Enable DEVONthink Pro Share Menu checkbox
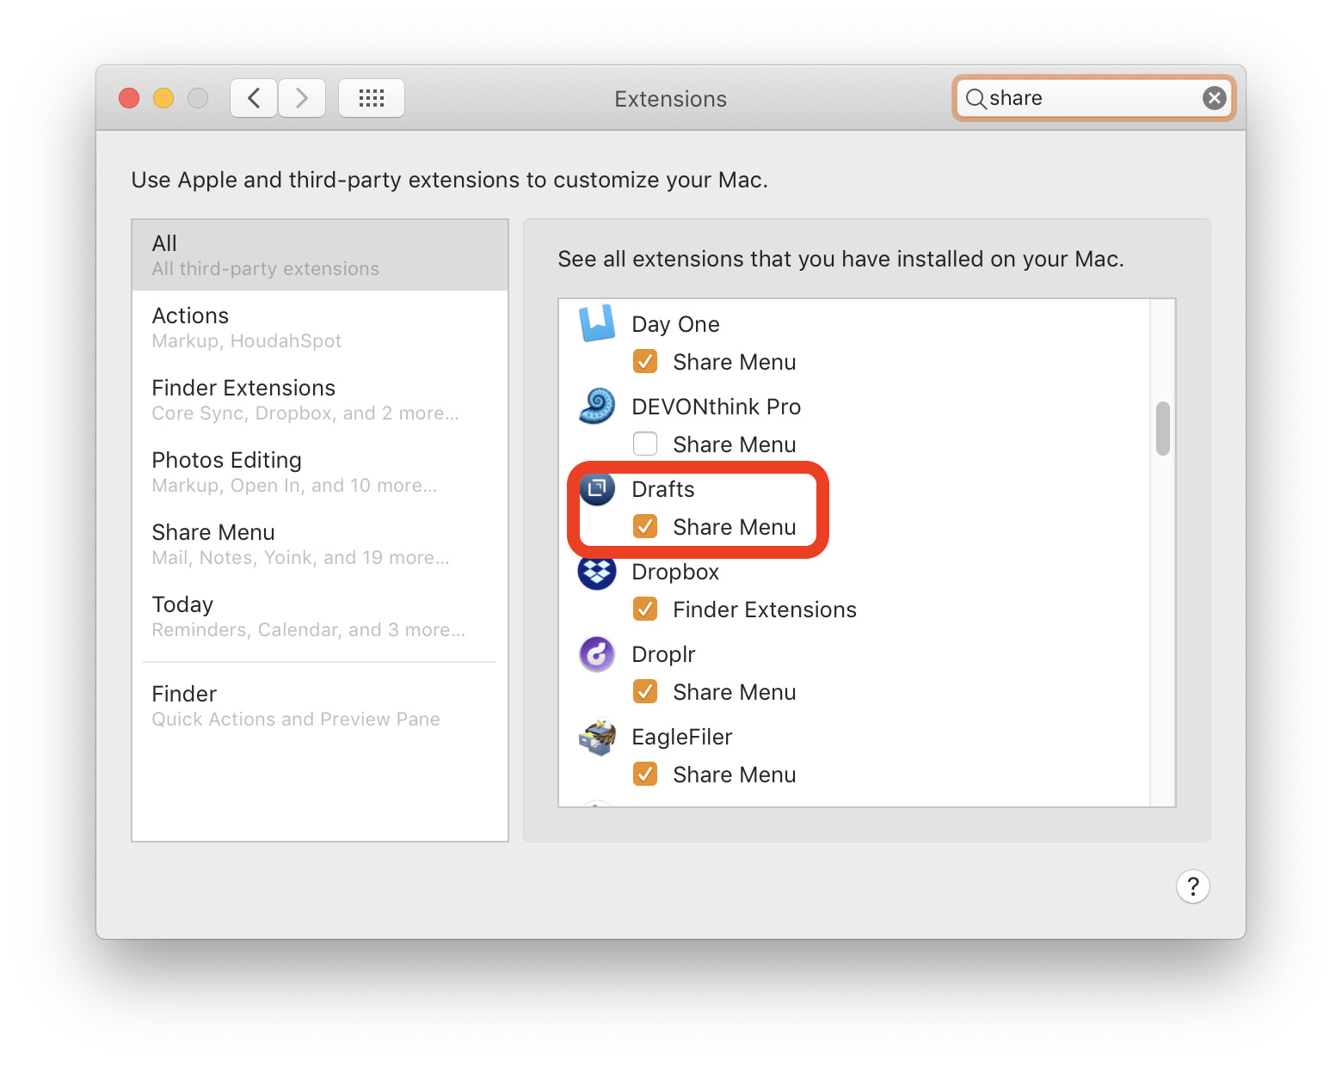The image size is (1342, 1066). (645, 444)
